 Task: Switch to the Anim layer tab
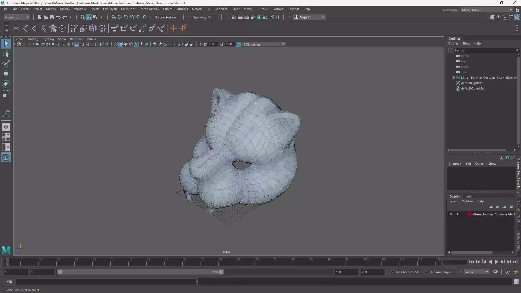(x=469, y=196)
